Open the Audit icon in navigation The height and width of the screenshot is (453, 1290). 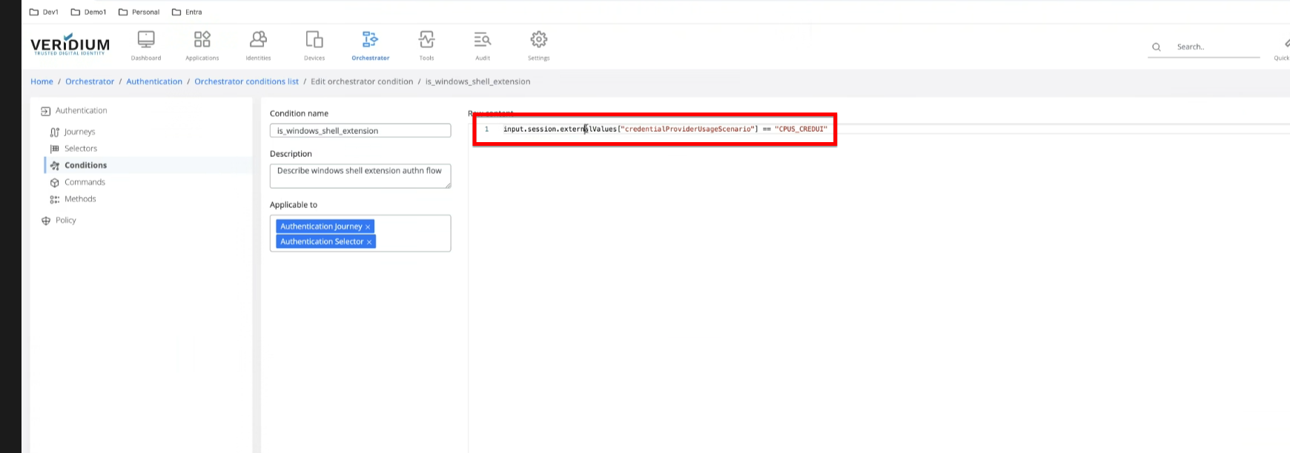(483, 40)
